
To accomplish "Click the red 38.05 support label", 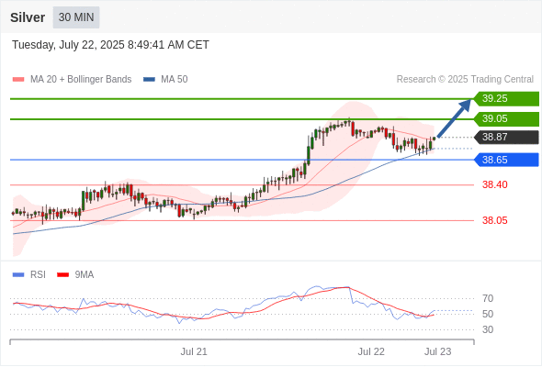I will (494, 220).
